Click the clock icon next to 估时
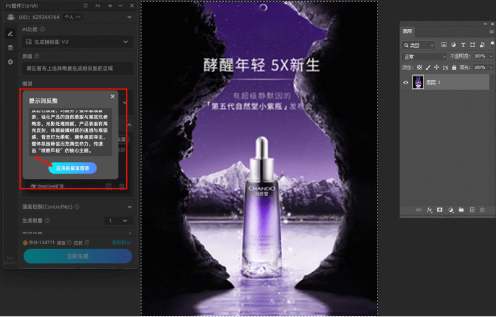This screenshot has height=317, width=496. coord(87,243)
